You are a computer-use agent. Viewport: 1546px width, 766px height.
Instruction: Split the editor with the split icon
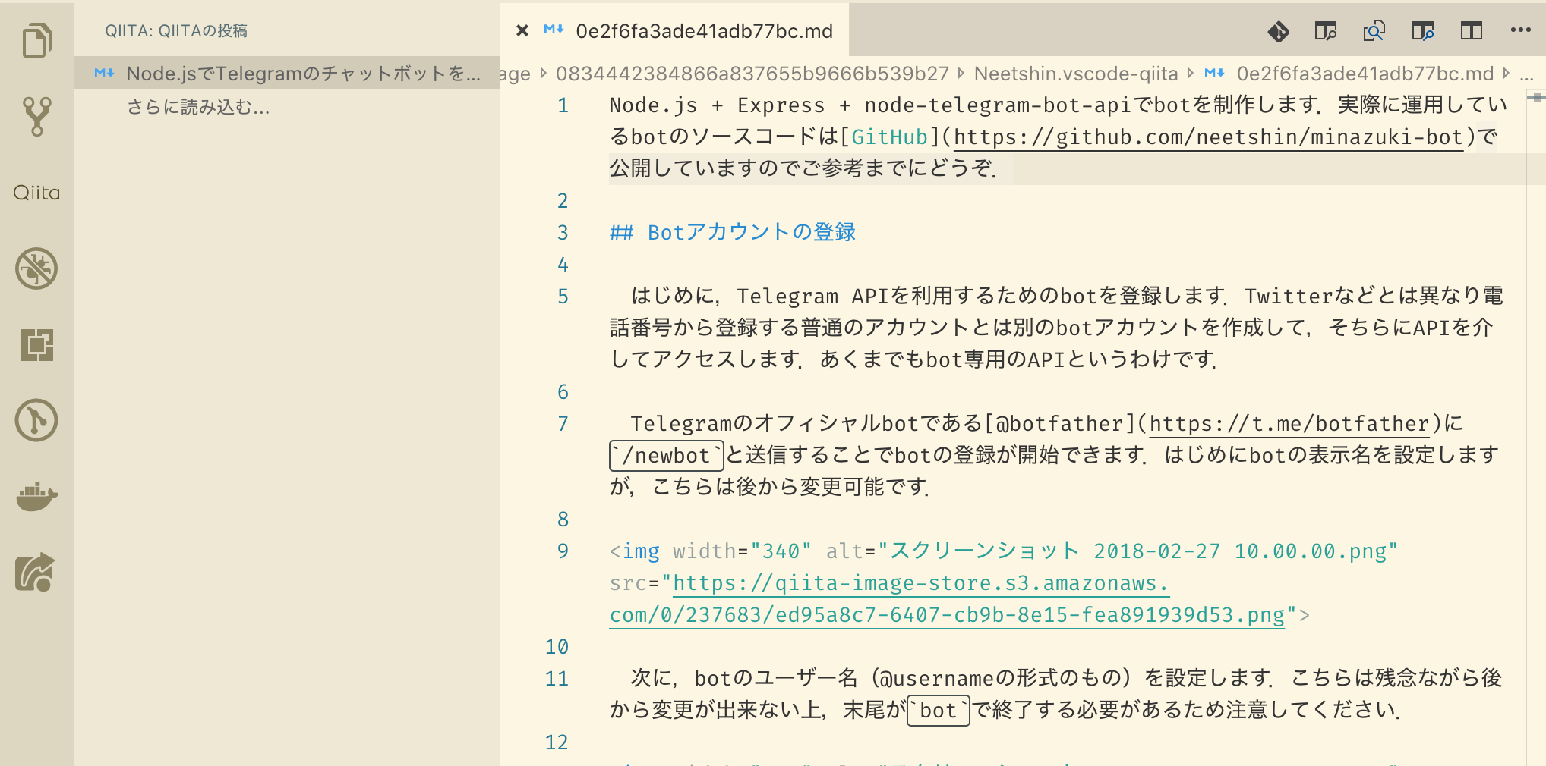coord(1472,31)
